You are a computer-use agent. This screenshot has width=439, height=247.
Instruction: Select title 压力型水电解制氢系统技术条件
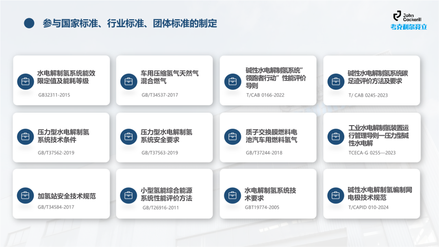(x=63, y=136)
